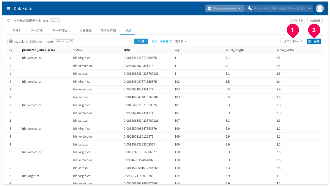Screen dimensions: 330x187
Task: Click probability 0.0014569541672244668
Action: click(x=141, y=168)
